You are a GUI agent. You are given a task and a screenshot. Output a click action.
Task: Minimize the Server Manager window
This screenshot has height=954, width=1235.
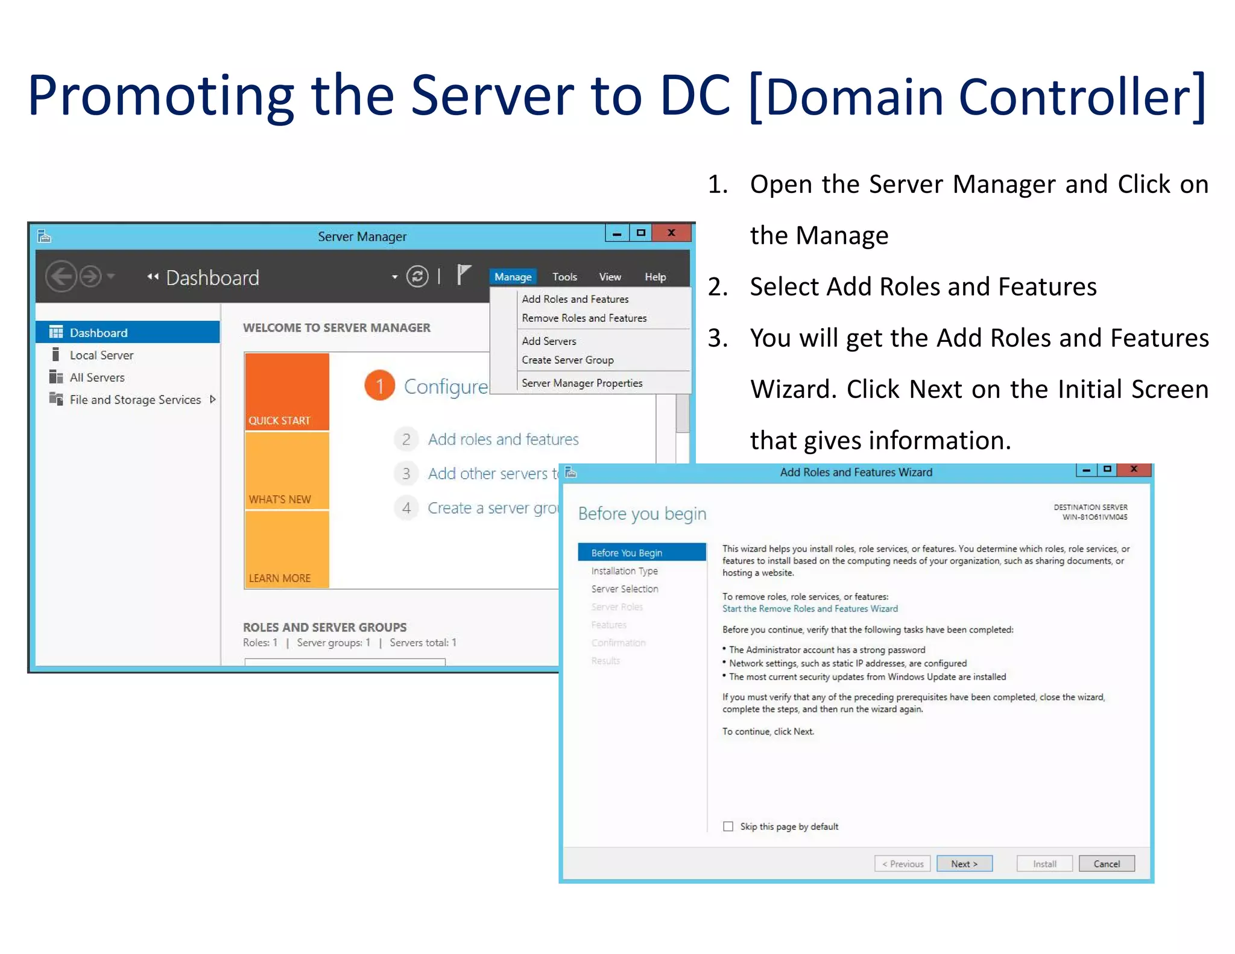point(617,233)
